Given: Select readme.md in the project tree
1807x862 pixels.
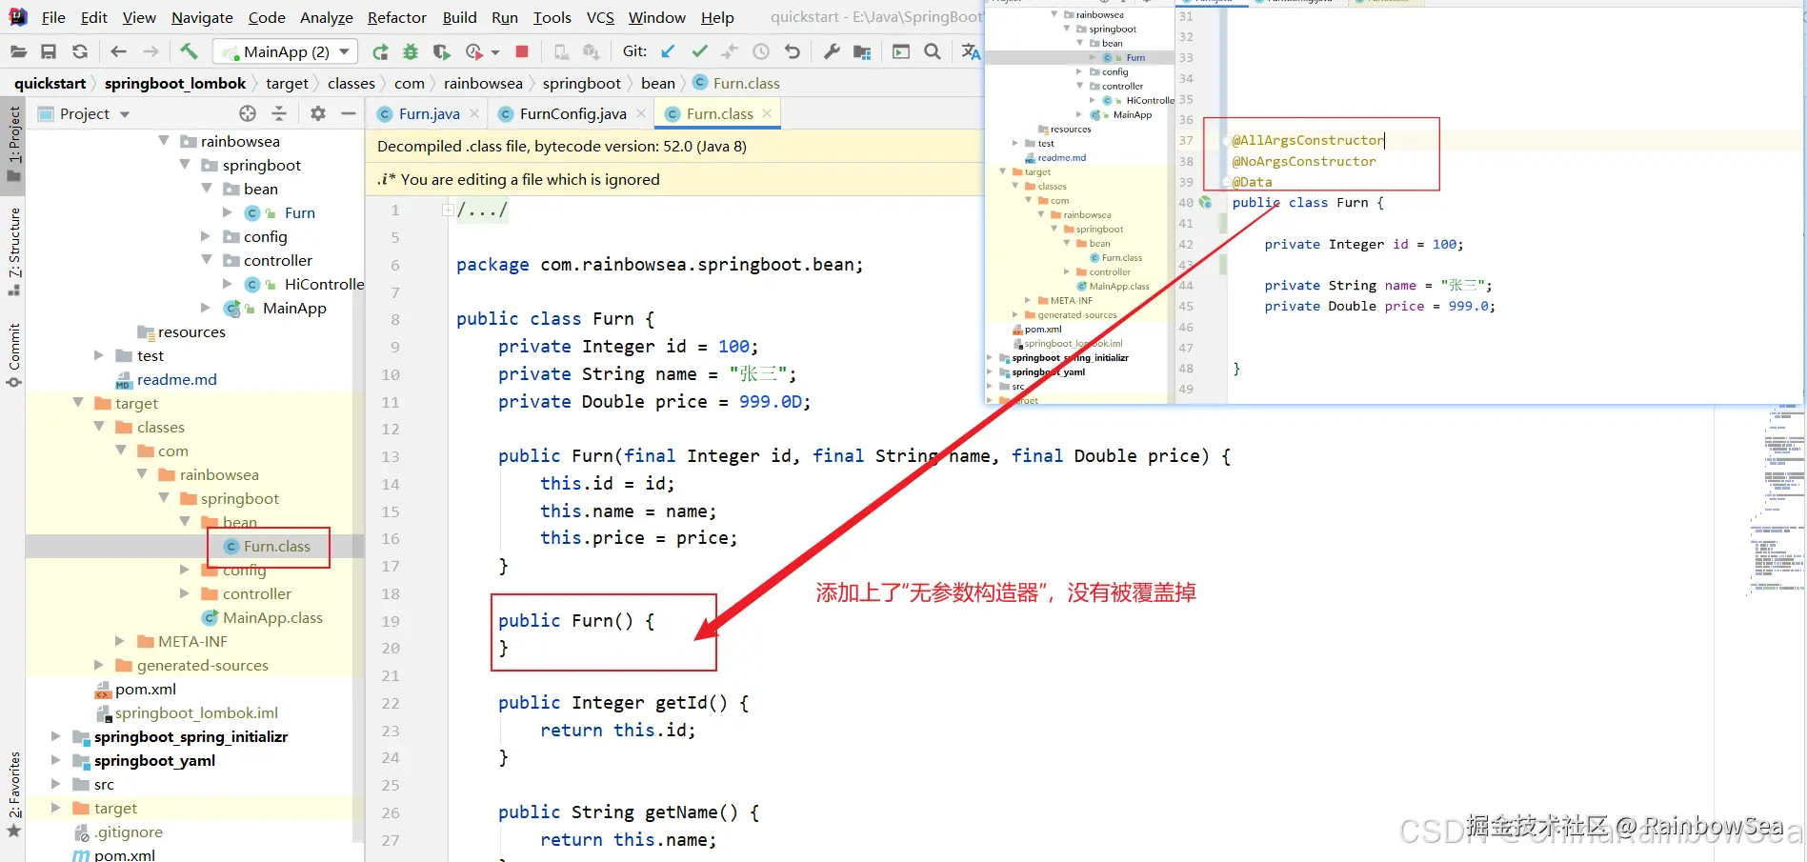Looking at the screenshot, I should point(177,380).
